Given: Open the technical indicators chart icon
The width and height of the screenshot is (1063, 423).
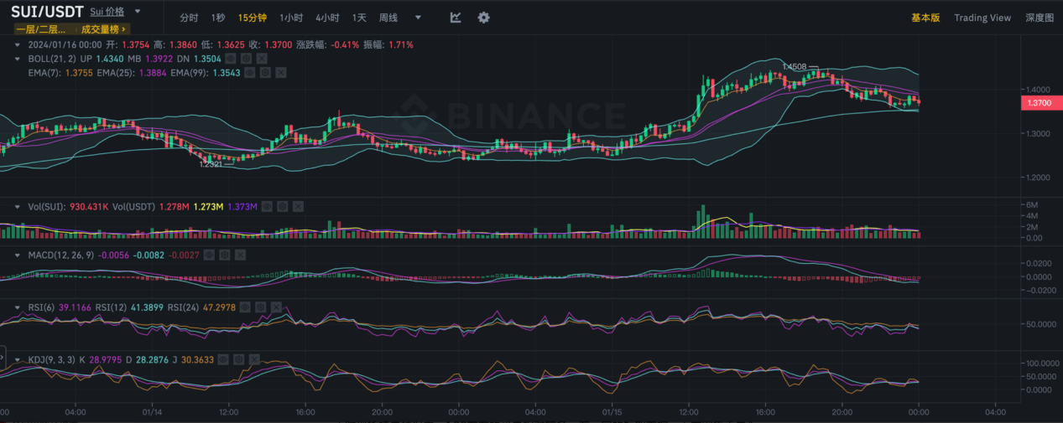Looking at the screenshot, I should click(456, 18).
